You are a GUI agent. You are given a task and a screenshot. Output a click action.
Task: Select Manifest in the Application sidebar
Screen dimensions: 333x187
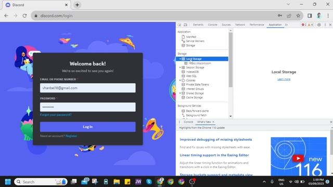[x=191, y=37]
